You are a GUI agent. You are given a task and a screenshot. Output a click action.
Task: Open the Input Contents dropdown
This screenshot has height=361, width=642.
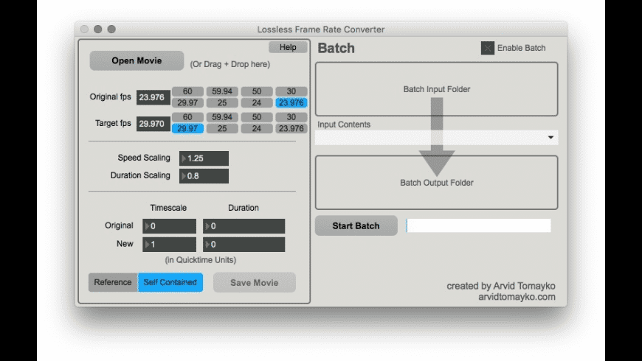tap(436, 137)
